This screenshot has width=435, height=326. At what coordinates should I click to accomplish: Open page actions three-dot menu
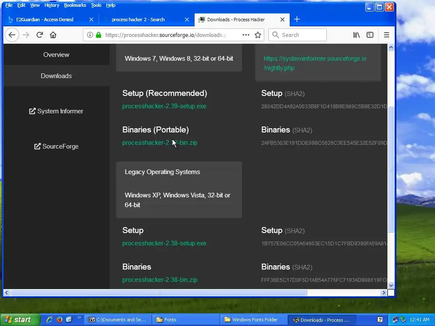(x=246, y=35)
